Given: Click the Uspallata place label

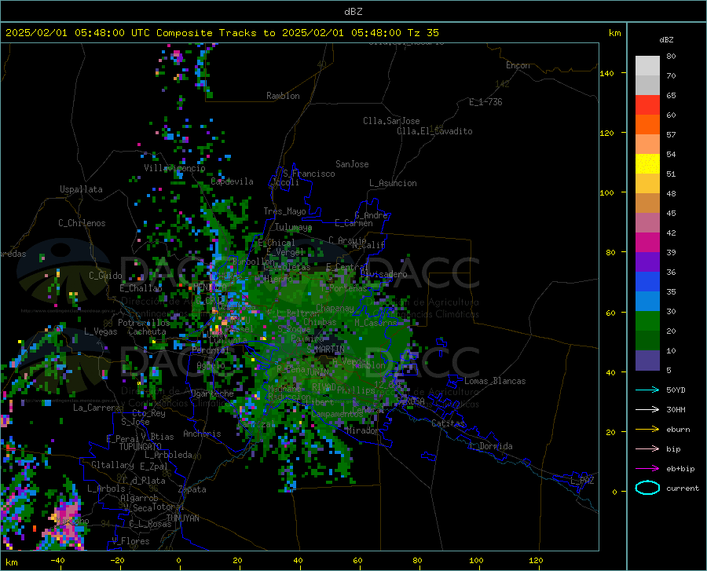Looking at the screenshot, I should 81,189.
